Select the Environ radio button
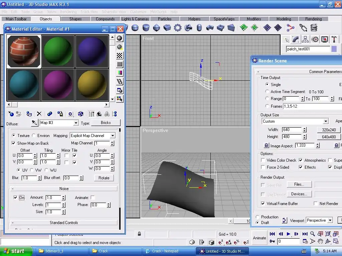The width and height of the screenshot is (342, 256). click(x=34, y=135)
